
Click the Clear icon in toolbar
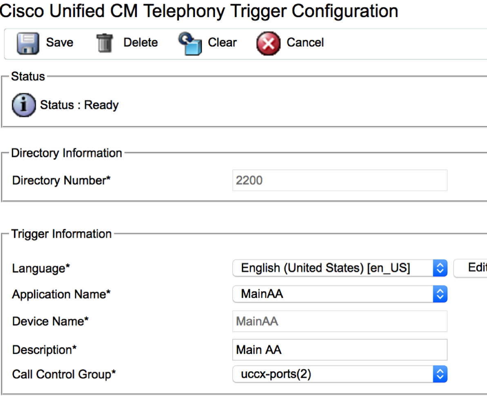click(190, 44)
